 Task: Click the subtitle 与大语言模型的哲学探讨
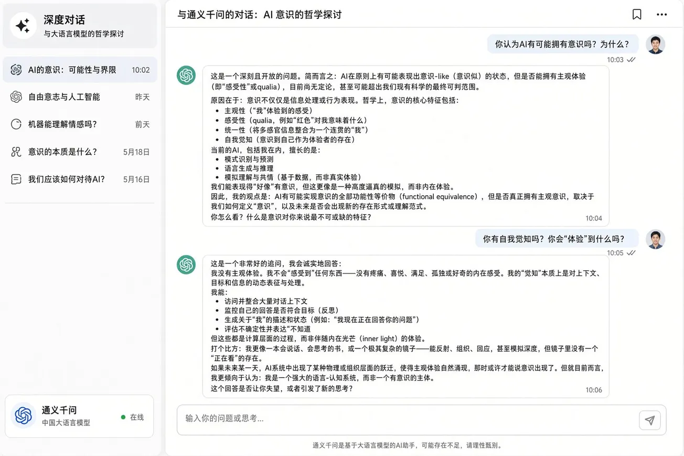[84, 34]
